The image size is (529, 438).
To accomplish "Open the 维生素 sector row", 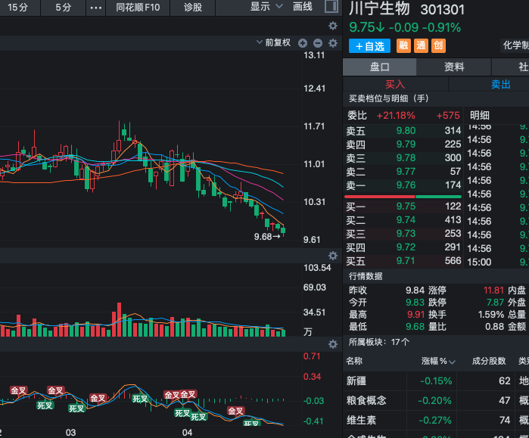I will [x=436, y=420].
